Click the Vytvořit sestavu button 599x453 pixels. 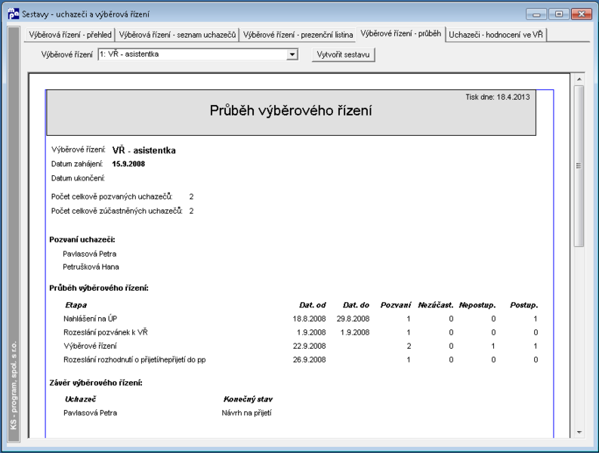[343, 54]
